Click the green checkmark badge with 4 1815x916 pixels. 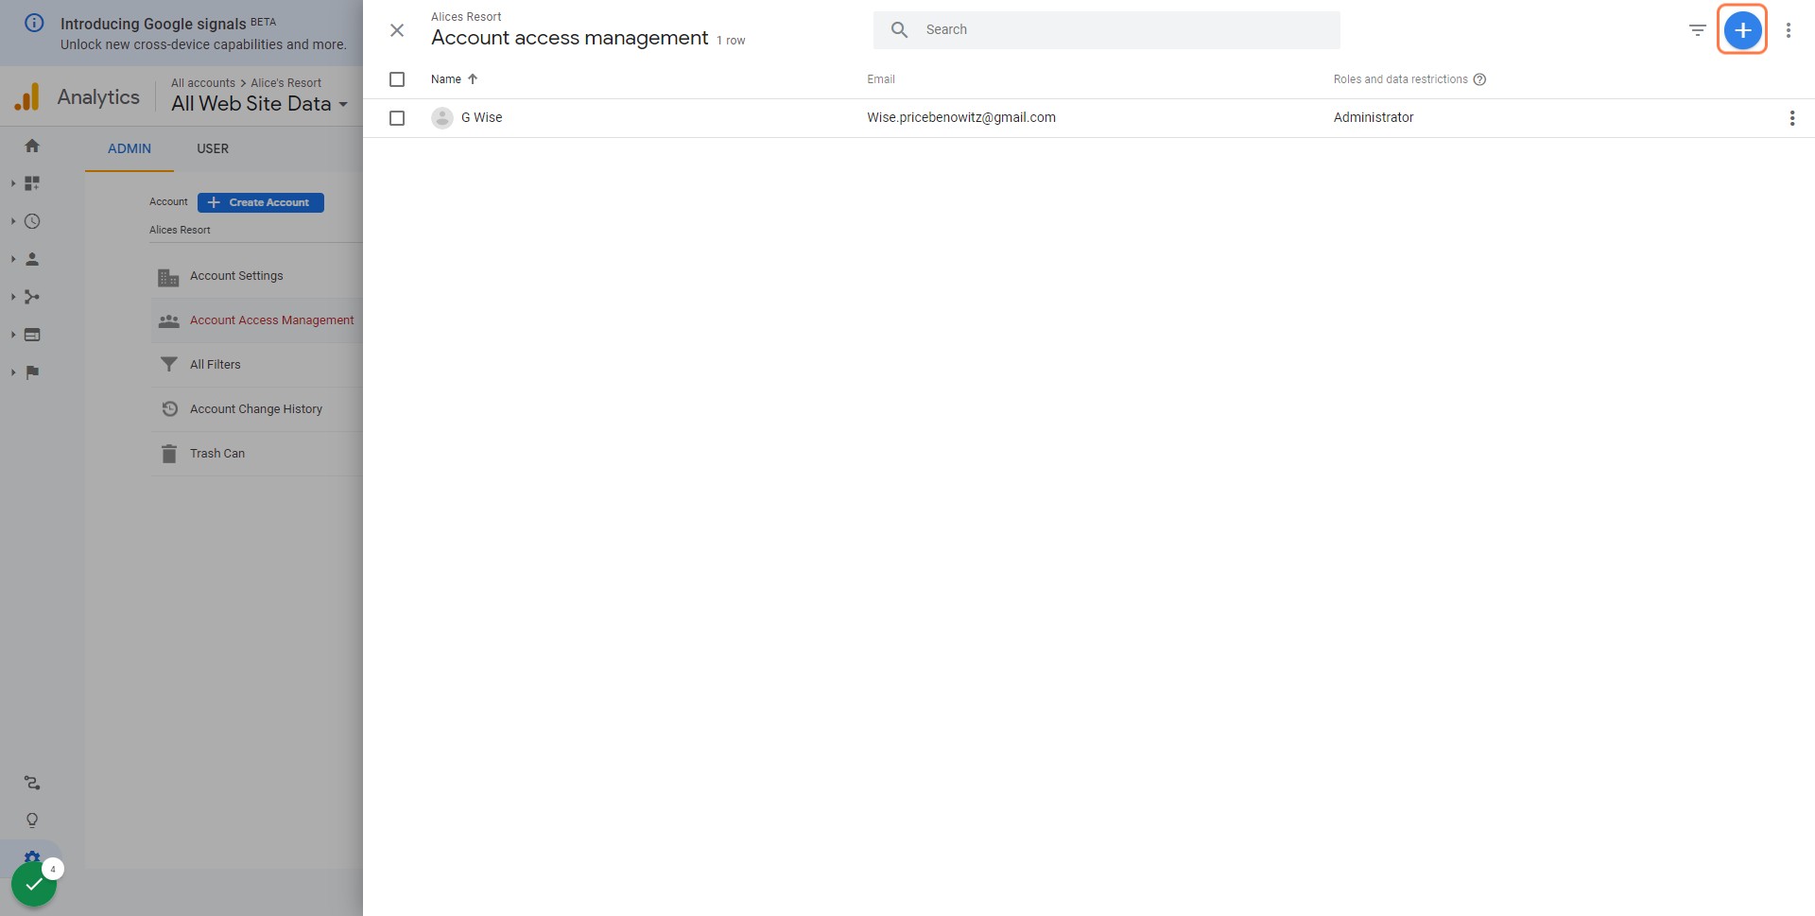click(35, 883)
